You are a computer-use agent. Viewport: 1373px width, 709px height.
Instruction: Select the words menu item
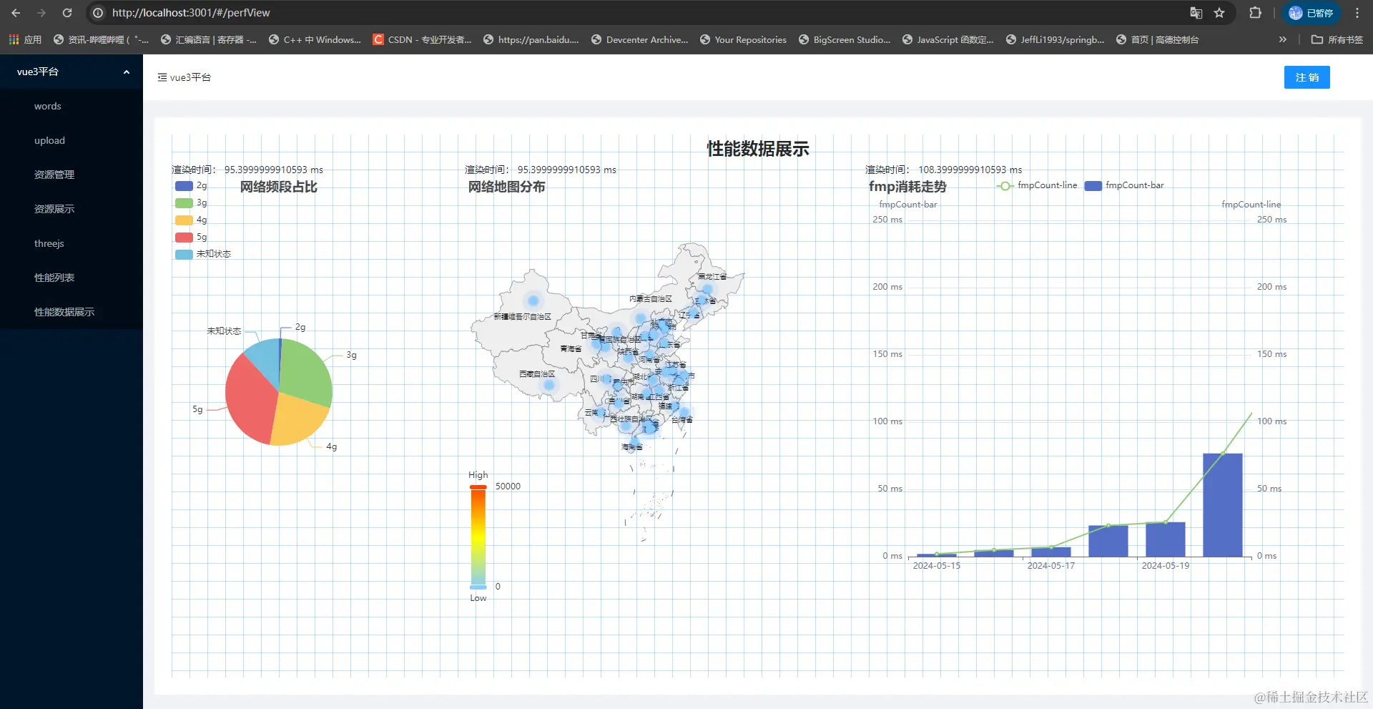[72, 106]
